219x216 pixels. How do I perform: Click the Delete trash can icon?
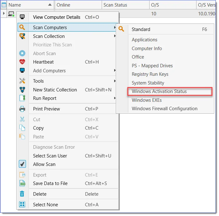coord(22,194)
